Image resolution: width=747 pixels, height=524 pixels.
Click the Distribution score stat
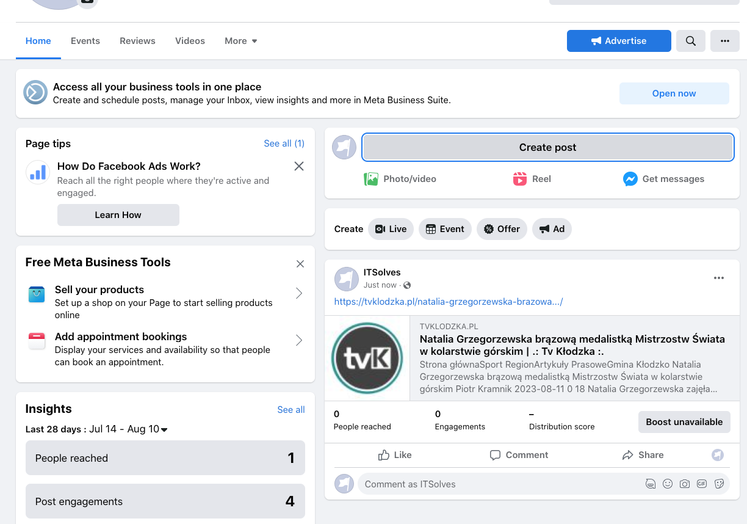(x=562, y=420)
